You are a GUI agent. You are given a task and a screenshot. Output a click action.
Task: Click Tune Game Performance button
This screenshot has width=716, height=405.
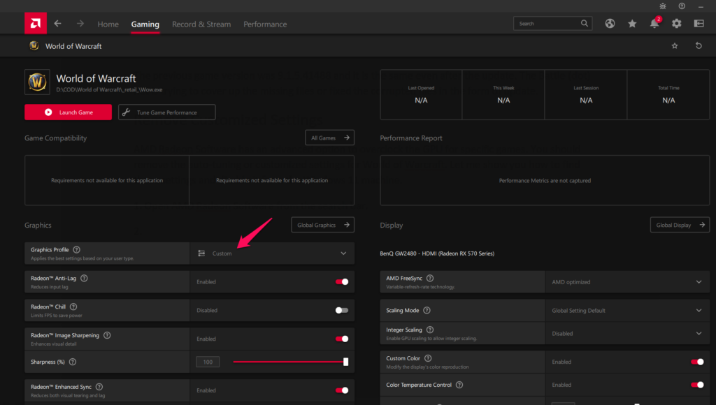coord(166,112)
